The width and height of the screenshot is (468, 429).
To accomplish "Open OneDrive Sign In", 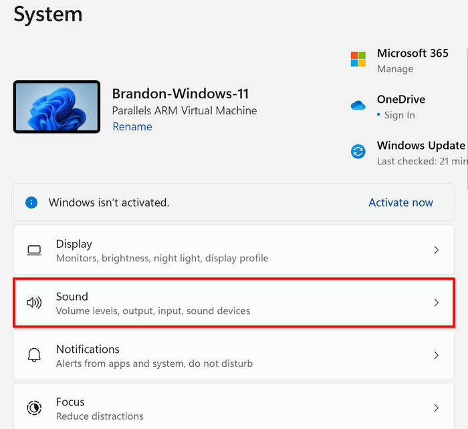I will click(x=399, y=115).
